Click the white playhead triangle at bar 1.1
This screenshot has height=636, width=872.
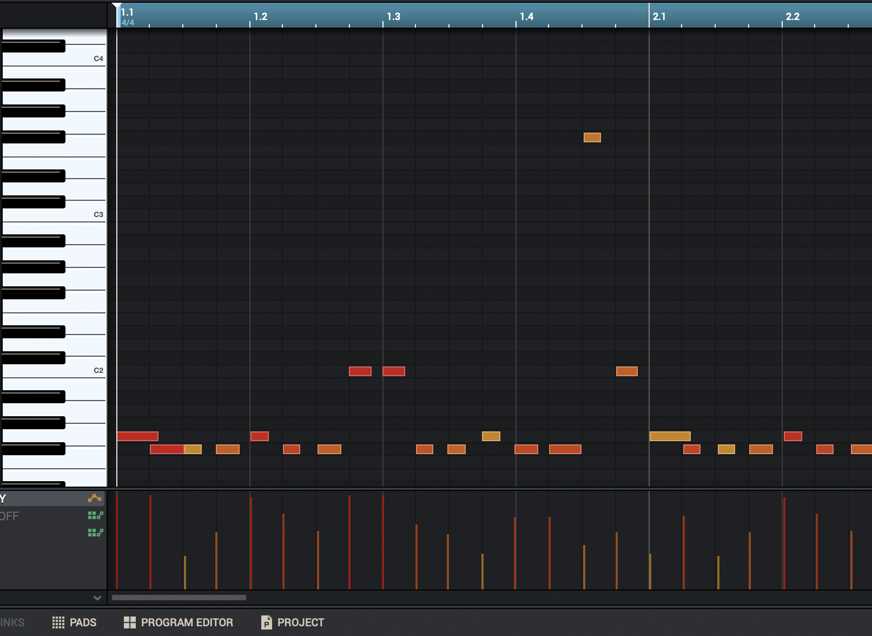(x=116, y=6)
